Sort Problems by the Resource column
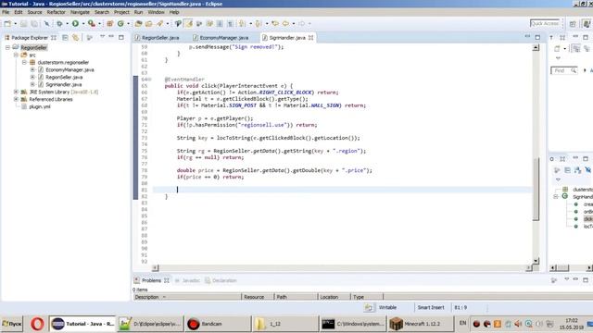Viewport: 593px width, 333px height. coord(258,297)
